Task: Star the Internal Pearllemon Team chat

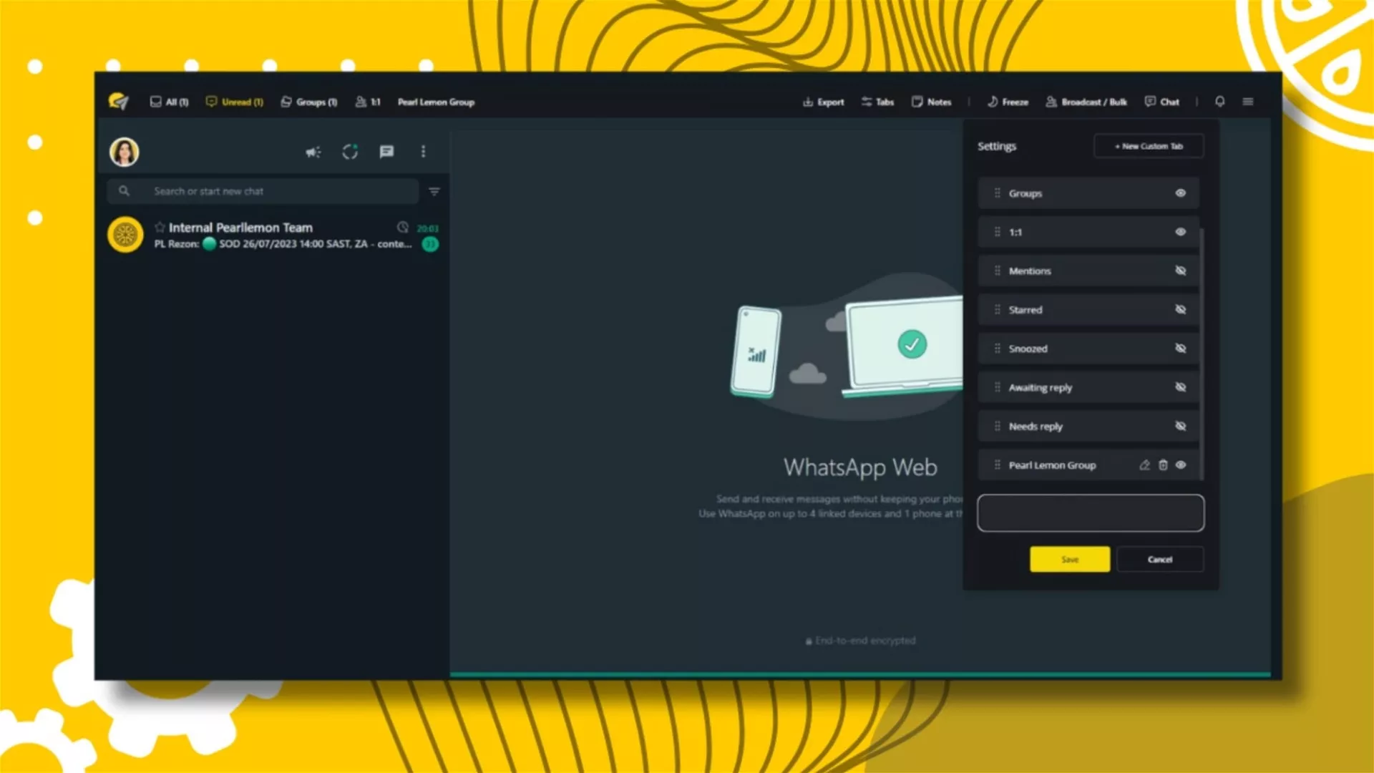Action: 160,228
